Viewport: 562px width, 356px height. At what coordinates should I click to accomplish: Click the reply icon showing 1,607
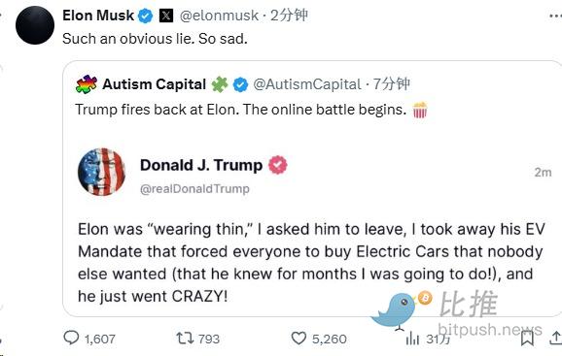71,338
